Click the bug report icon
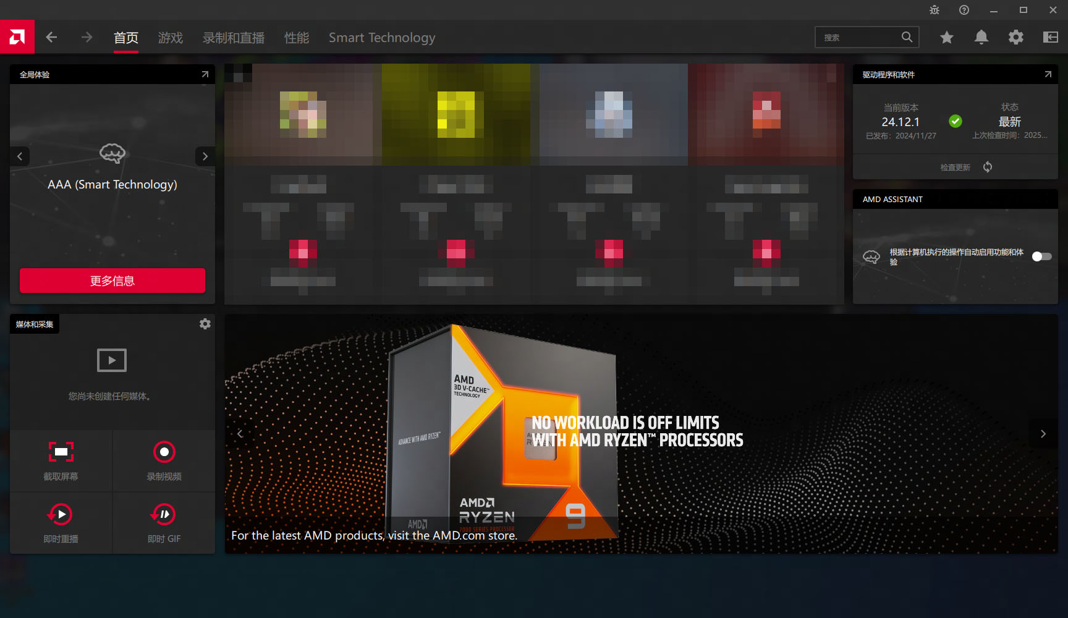 pos(934,10)
